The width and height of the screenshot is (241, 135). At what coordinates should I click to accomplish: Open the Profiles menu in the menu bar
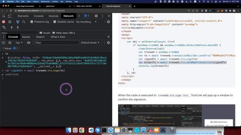coord(55,1)
